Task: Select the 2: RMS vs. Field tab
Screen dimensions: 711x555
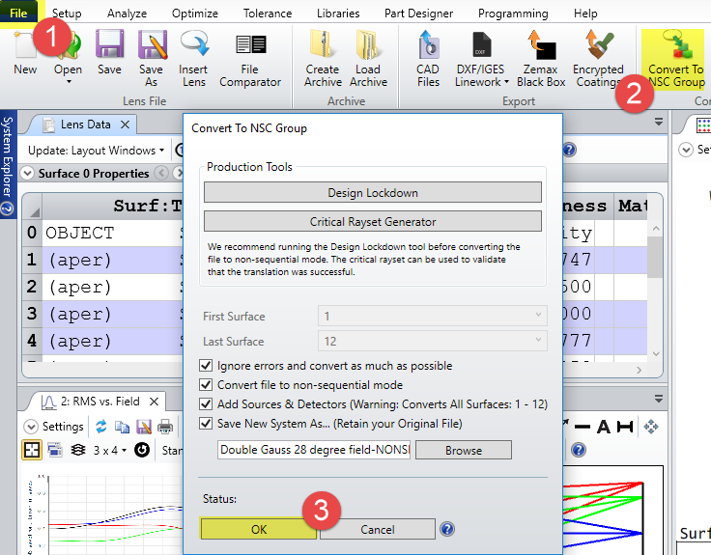Action: click(100, 402)
